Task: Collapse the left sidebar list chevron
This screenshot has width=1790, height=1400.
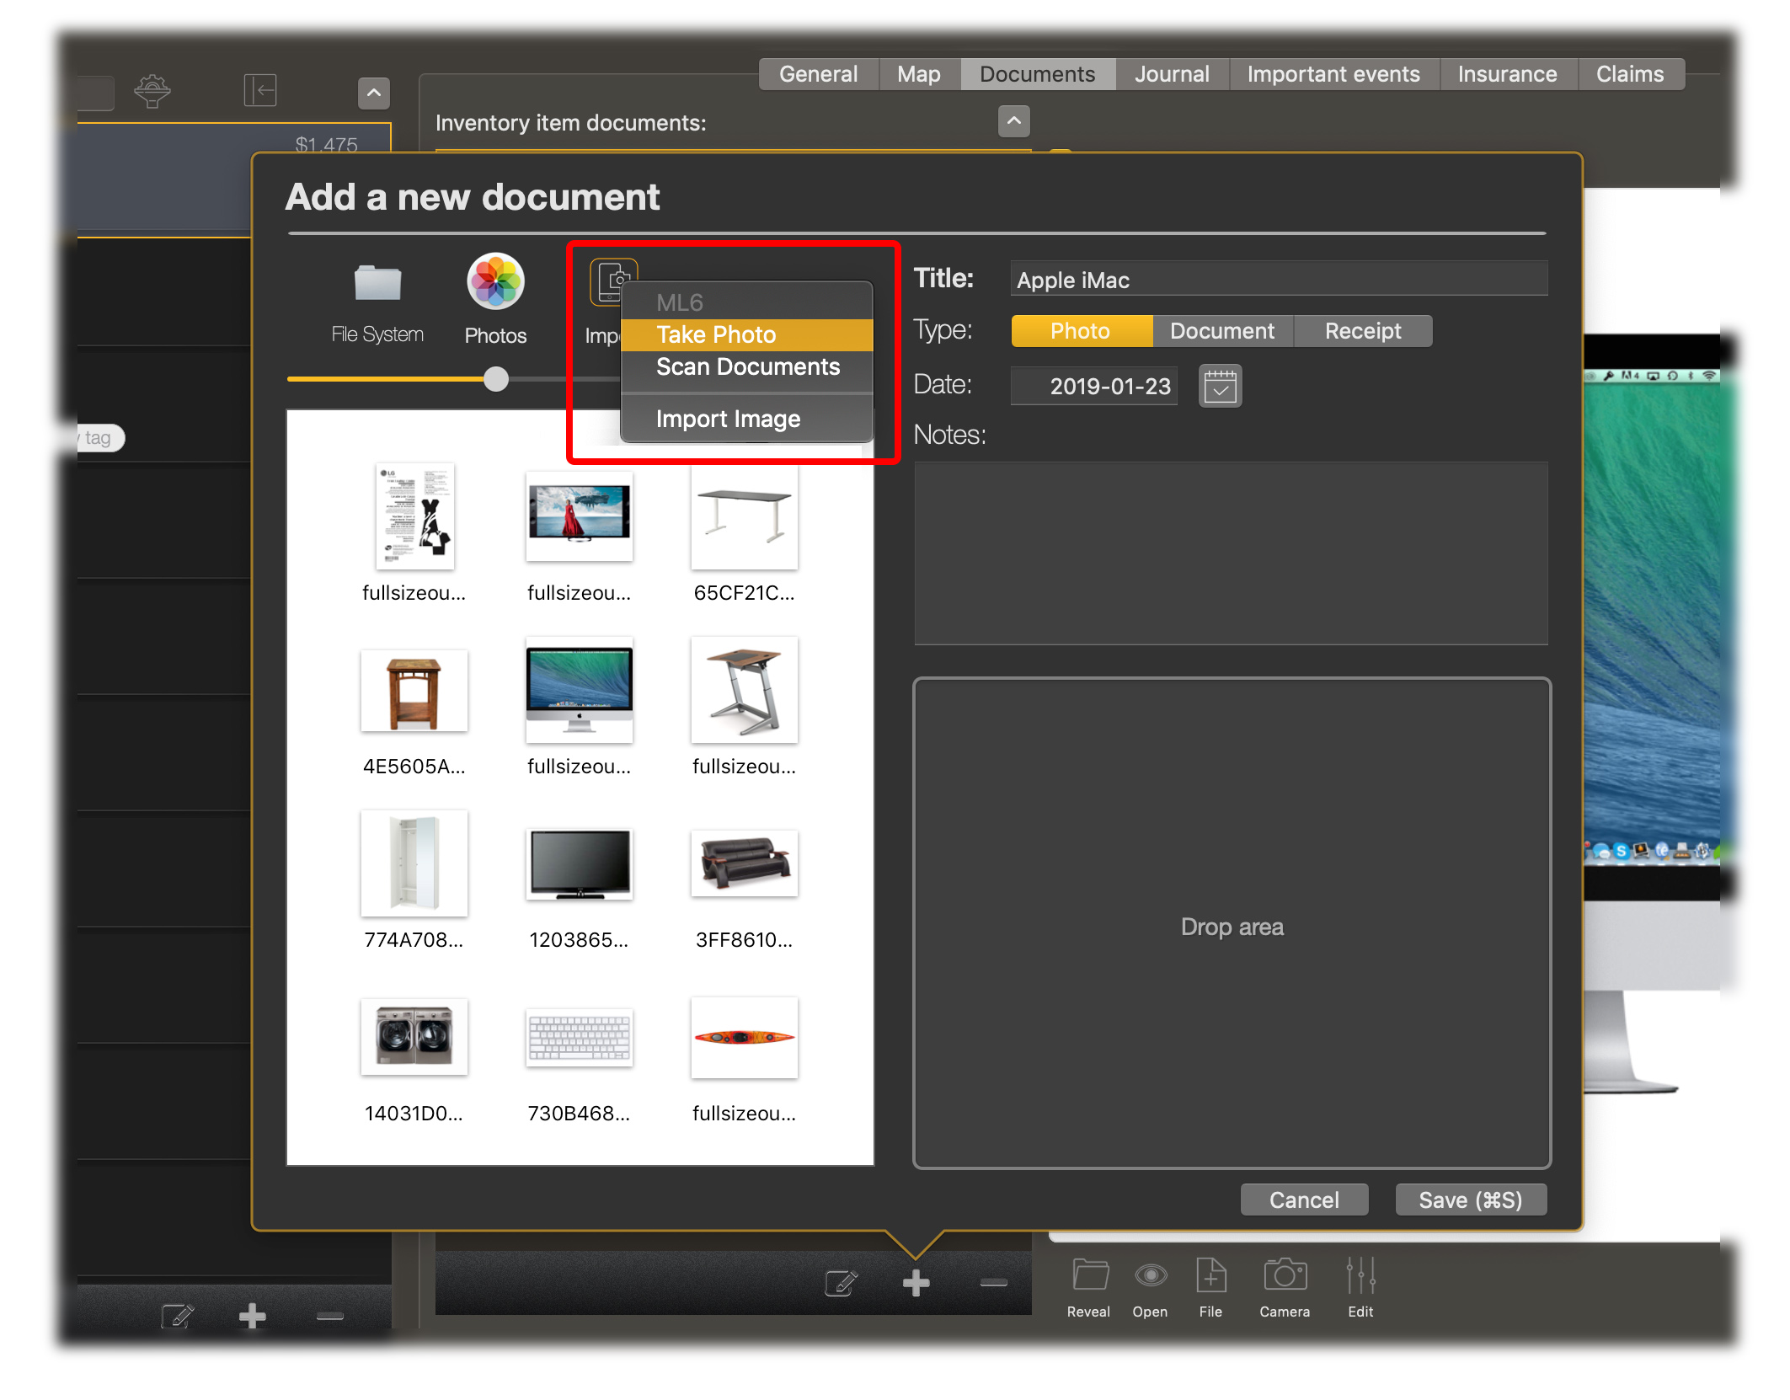Action: (x=374, y=93)
